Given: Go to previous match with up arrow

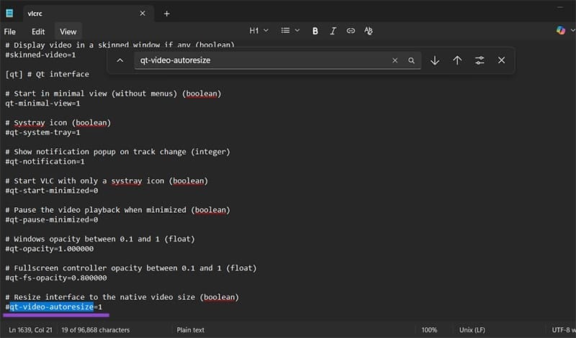Looking at the screenshot, I should pyautogui.click(x=457, y=60).
